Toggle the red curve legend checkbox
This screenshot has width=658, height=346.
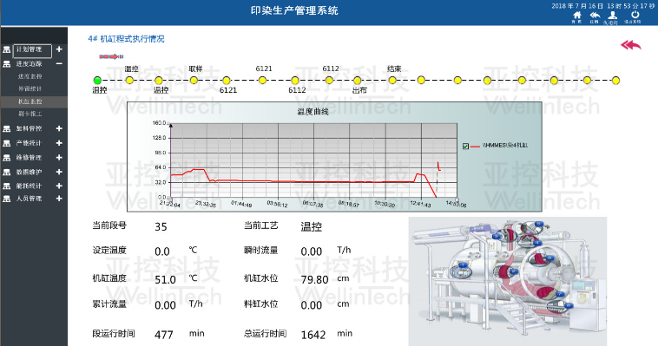click(x=465, y=146)
